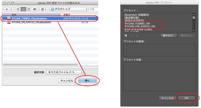
Task: Switch file dialog to Cover Flow view
Action: [35, 9]
